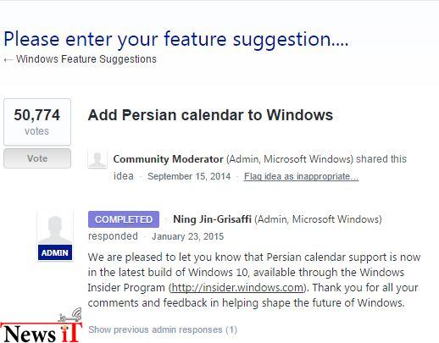Click the News iT logo
This screenshot has width=439, height=343.
pyautogui.click(x=42, y=332)
